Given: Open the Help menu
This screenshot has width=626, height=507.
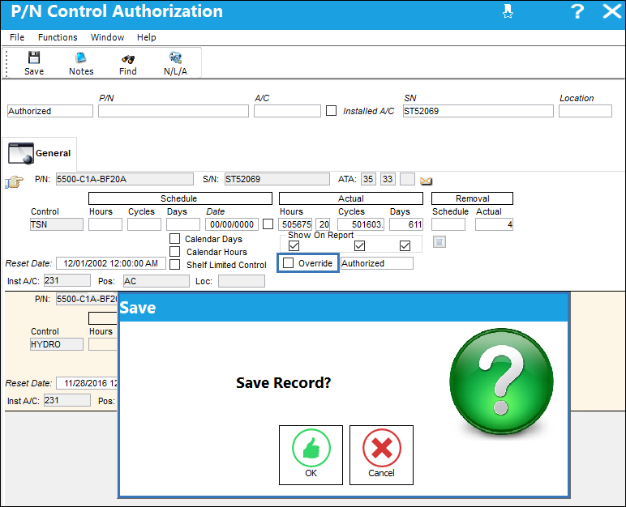Looking at the screenshot, I should [147, 37].
